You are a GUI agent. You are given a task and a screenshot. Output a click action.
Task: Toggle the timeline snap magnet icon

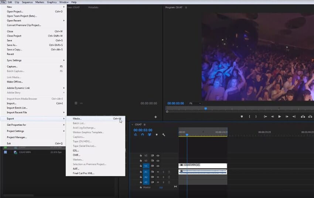point(142,135)
